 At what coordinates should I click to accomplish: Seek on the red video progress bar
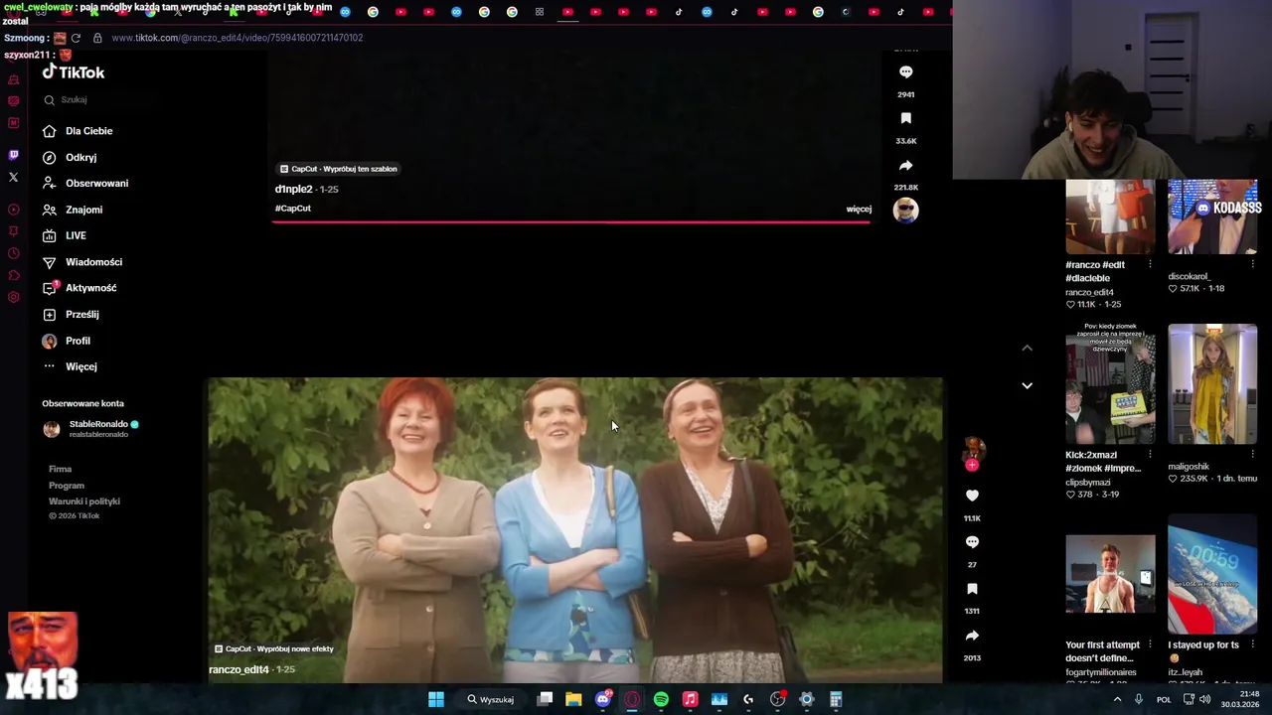tap(571, 222)
